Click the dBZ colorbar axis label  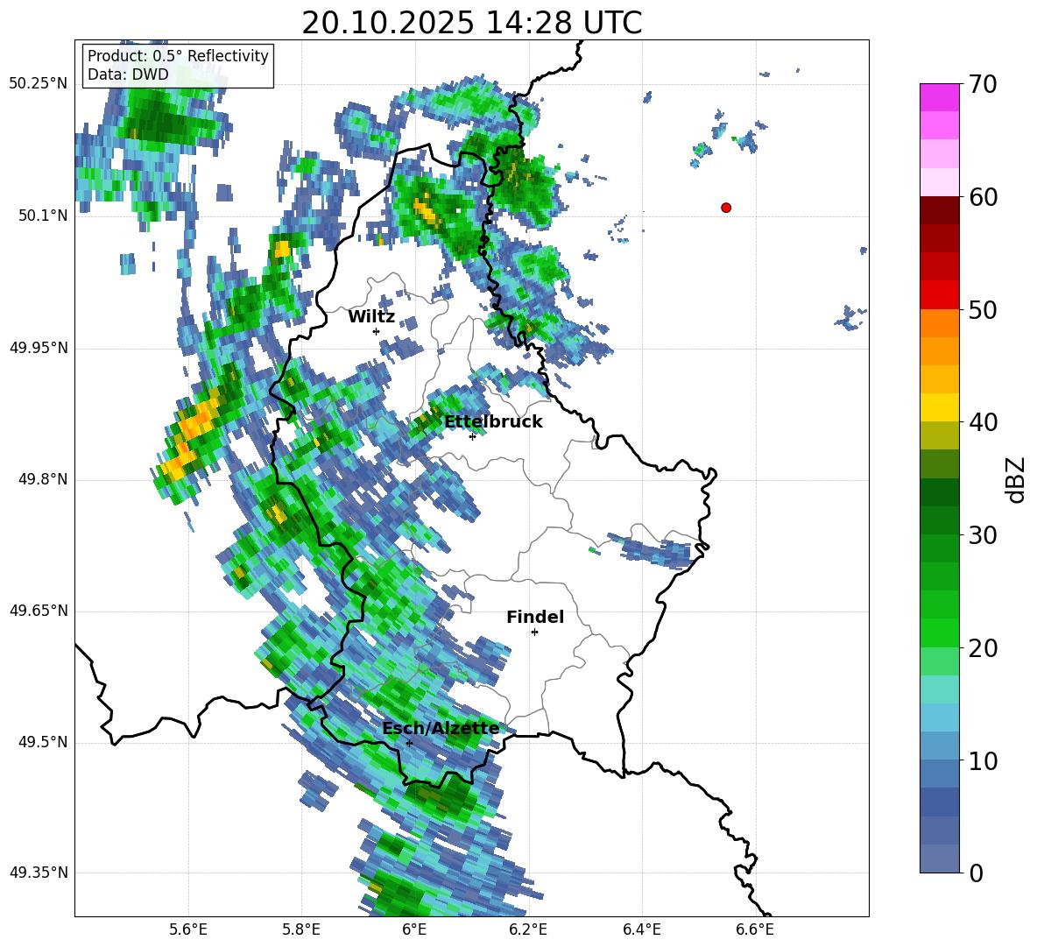tap(1017, 479)
